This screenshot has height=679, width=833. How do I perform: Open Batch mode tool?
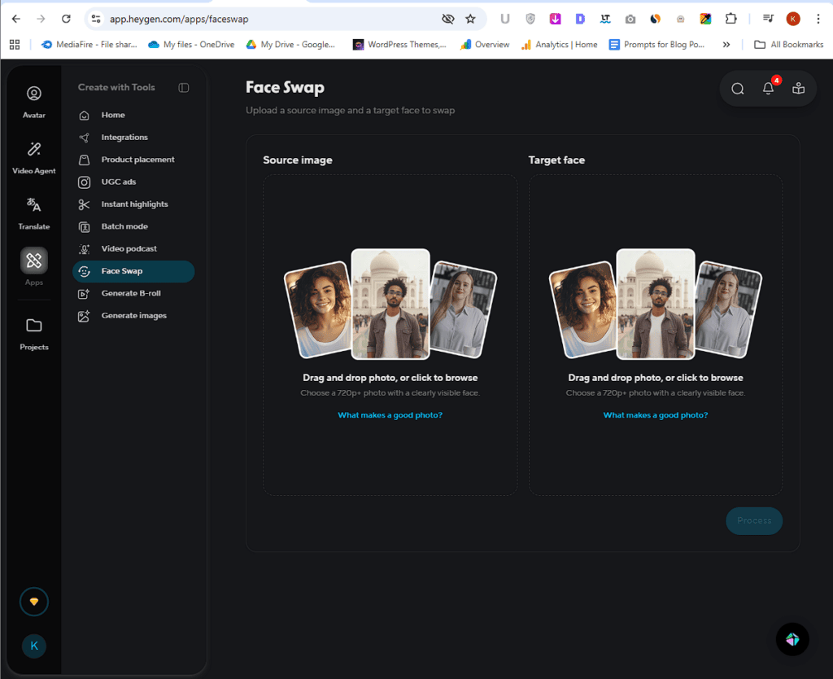[x=133, y=226]
